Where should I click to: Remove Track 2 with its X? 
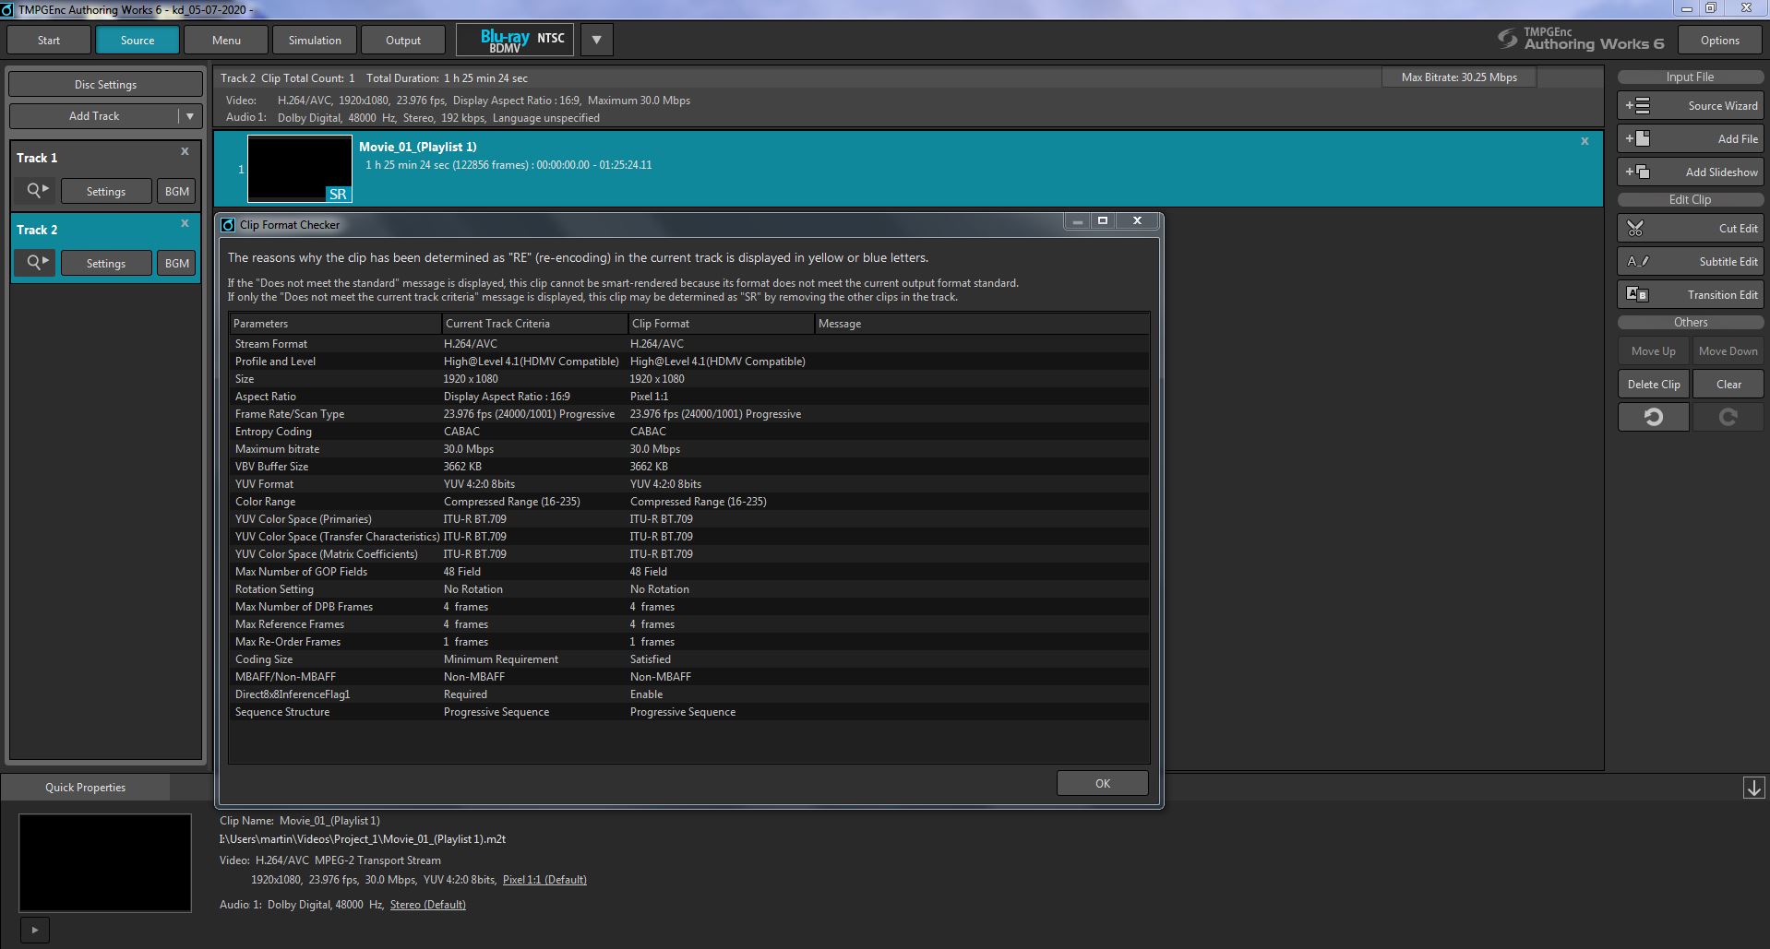(185, 223)
